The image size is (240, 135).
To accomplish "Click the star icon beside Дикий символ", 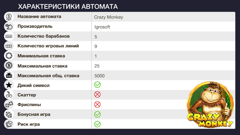I will (x=9, y=85).
